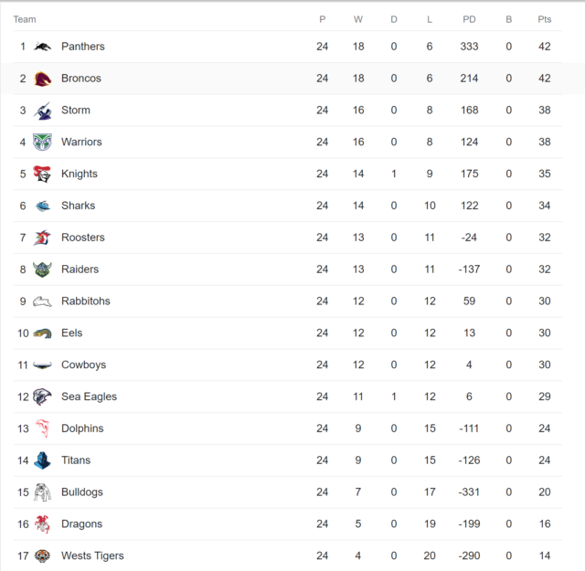The height and width of the screenshot is (571, 585).
Task: Click the Warriors team crest
Action: point(42,143)
